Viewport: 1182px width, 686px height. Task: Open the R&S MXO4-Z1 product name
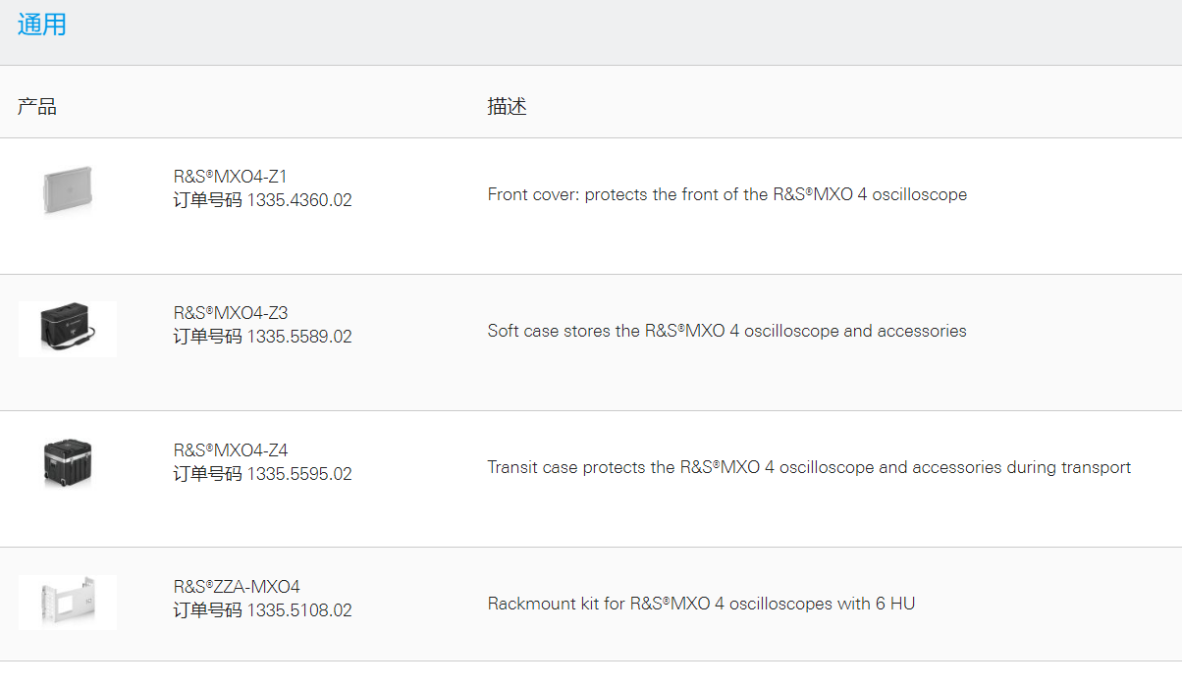click(230, 177)
